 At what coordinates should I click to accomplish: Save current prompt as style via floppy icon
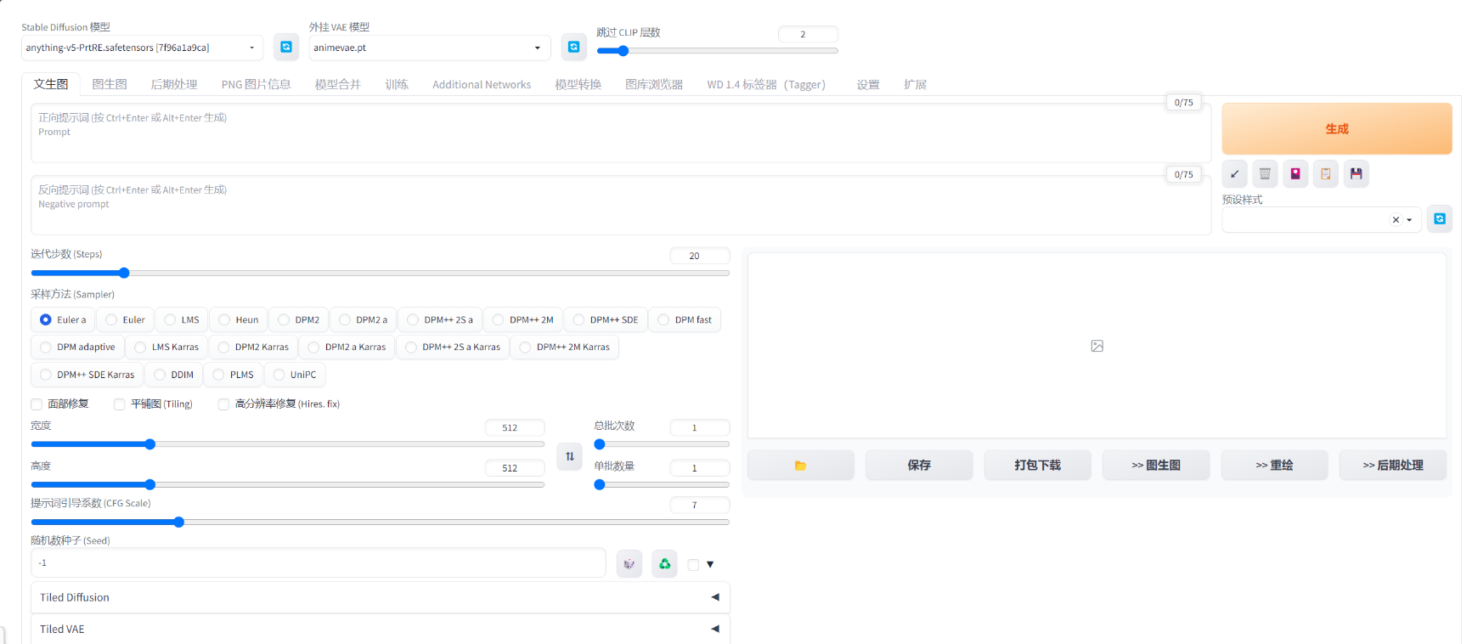pos(1356,173)
